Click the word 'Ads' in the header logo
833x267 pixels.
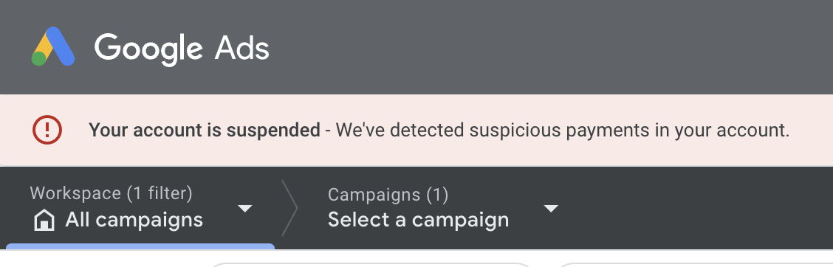241,49
